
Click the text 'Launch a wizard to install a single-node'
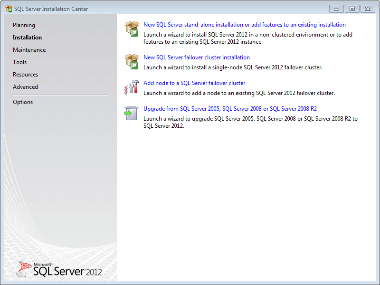point(233,67)
